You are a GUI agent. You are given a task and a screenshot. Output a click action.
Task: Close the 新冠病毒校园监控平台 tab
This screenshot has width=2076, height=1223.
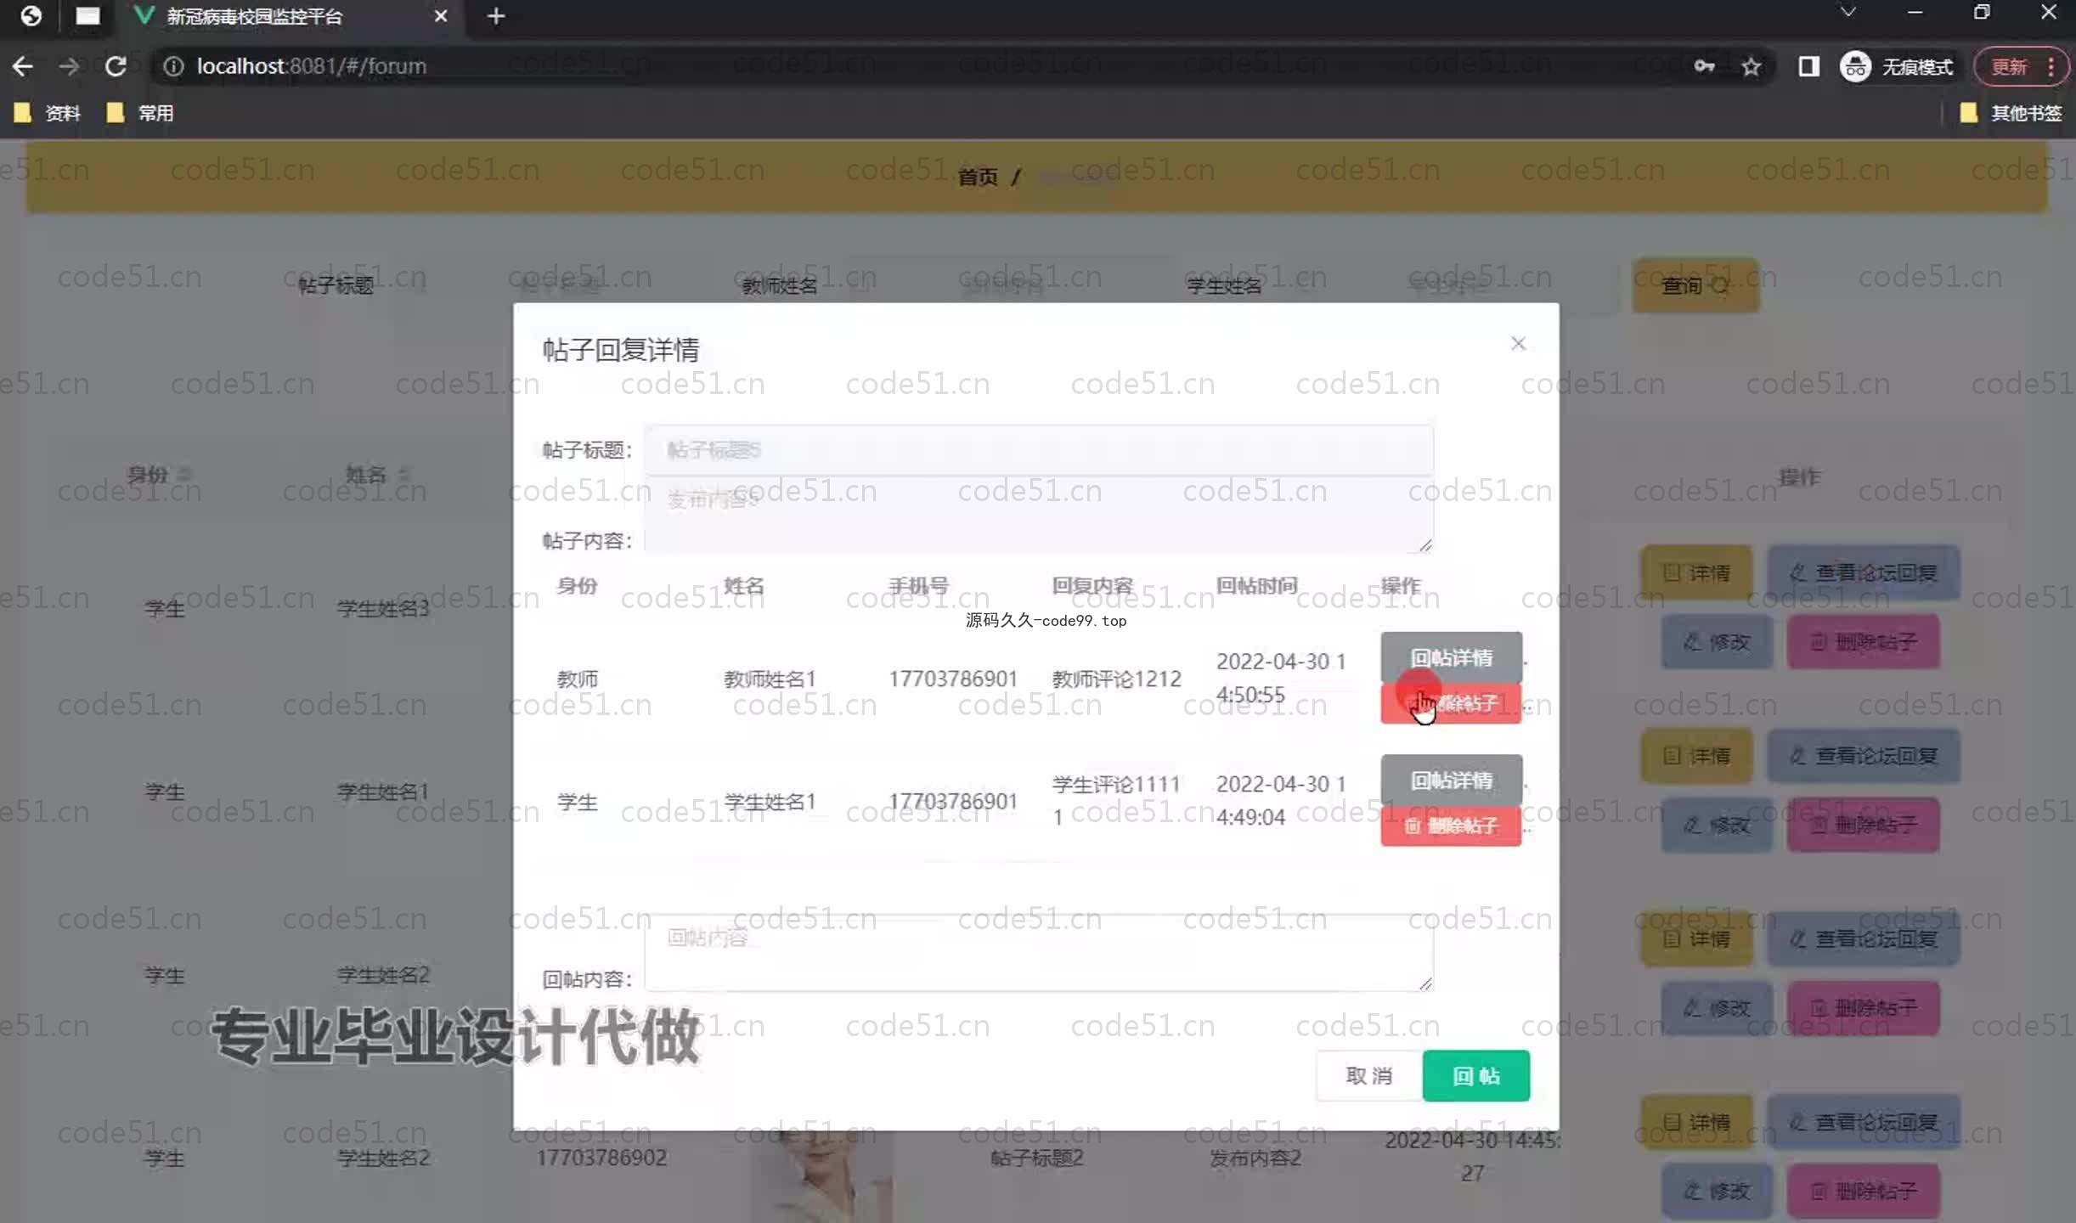[440, 16]
